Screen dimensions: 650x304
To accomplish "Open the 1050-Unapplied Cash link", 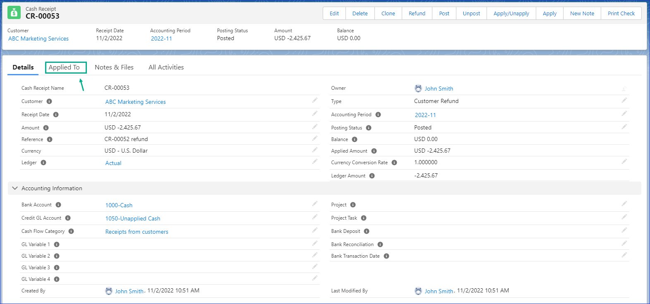I will tap(133, 218).
